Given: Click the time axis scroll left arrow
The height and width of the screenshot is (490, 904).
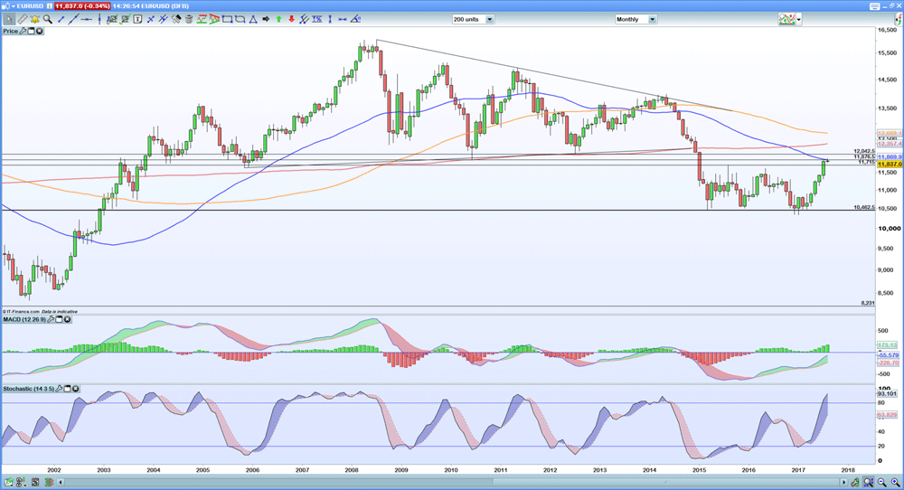Looking at the screenshot, I should [x=61, y=482].
